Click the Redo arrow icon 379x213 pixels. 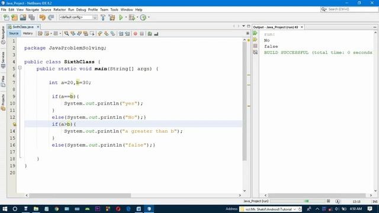click(x=51, y=17)
